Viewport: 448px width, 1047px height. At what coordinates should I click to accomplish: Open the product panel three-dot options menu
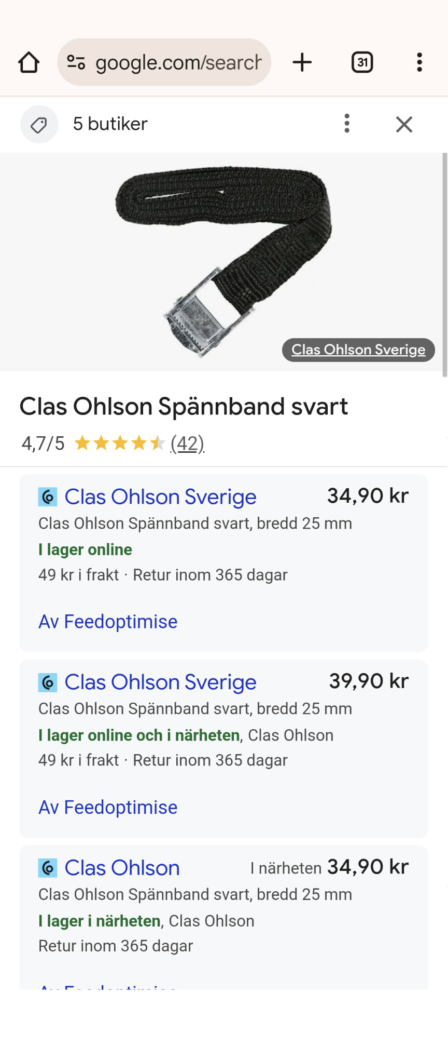347,124
